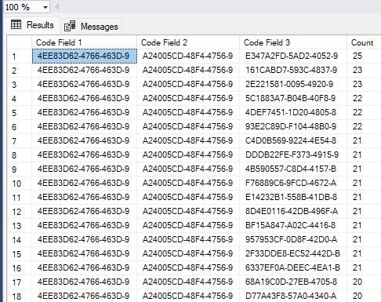Select the Code Field 2 column header
The height and width of the screenshot is (302, 381).
[x=188, y=42]
